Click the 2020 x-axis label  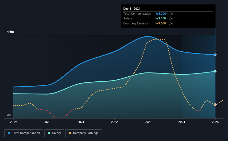[x=47, y=122]
